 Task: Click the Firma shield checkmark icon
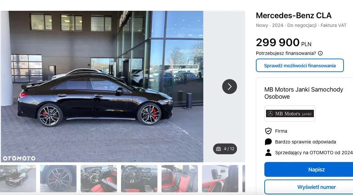coord(268,131)
